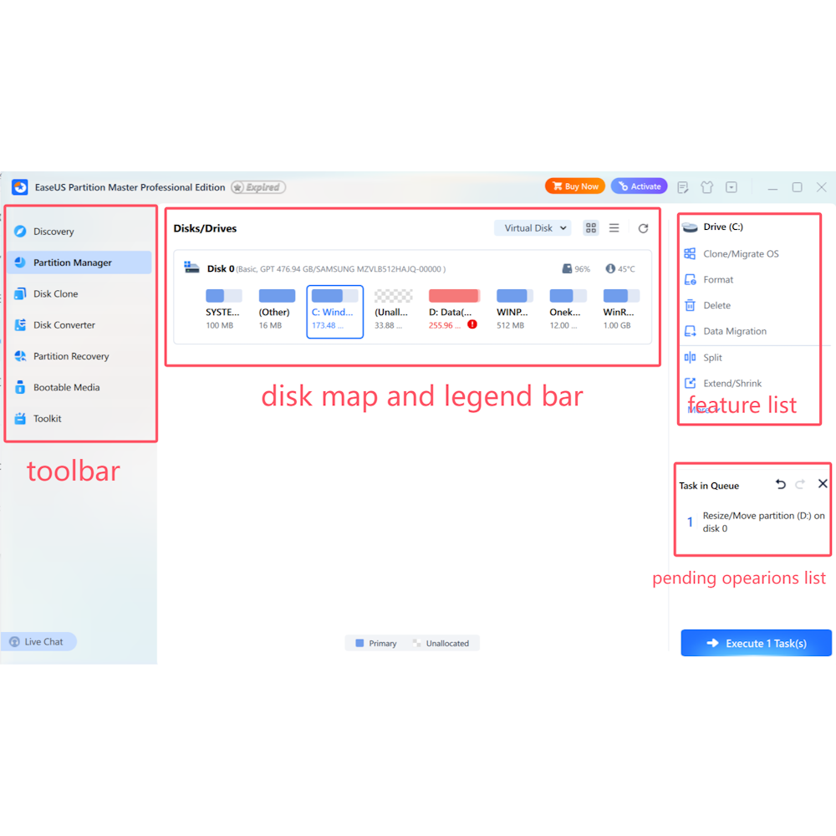Toggle grid view in the Disks/Drives header
This screenshot has width=836, height=836.
[591, 227]
